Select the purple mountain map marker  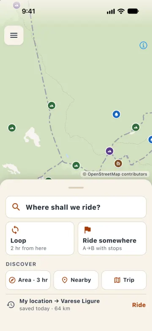[x=109, y=151]
